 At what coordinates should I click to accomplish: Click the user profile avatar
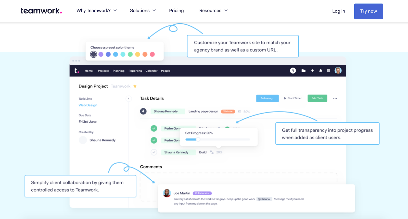click(x=338, y=71)
